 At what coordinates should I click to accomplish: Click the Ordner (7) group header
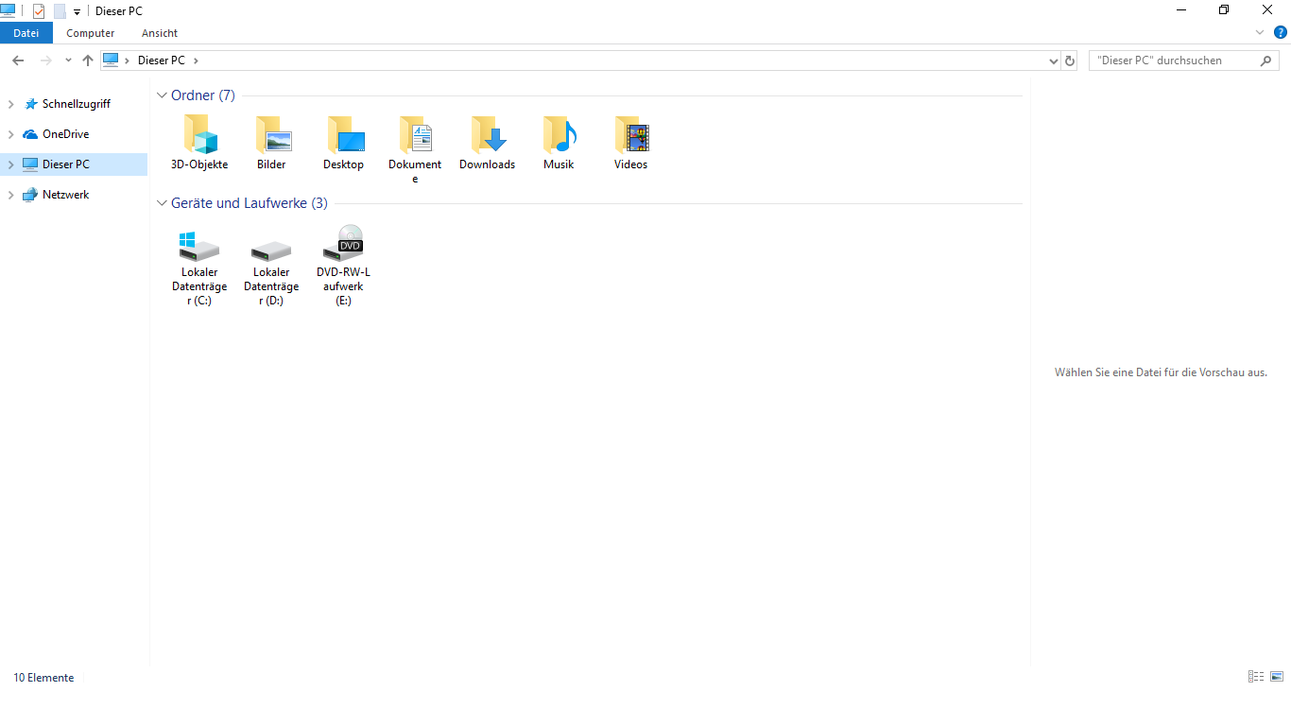pyautogui.click(x=203, y=95)
